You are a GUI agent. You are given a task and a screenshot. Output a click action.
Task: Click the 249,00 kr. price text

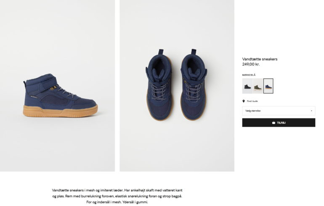(x=251, y=64)
